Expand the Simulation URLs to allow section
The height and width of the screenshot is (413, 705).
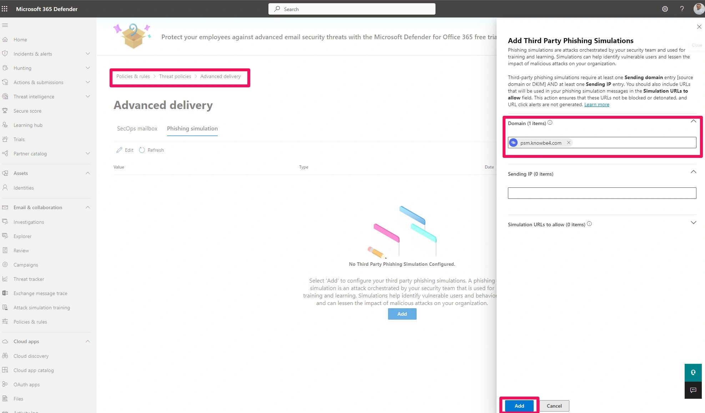(694, 222)
